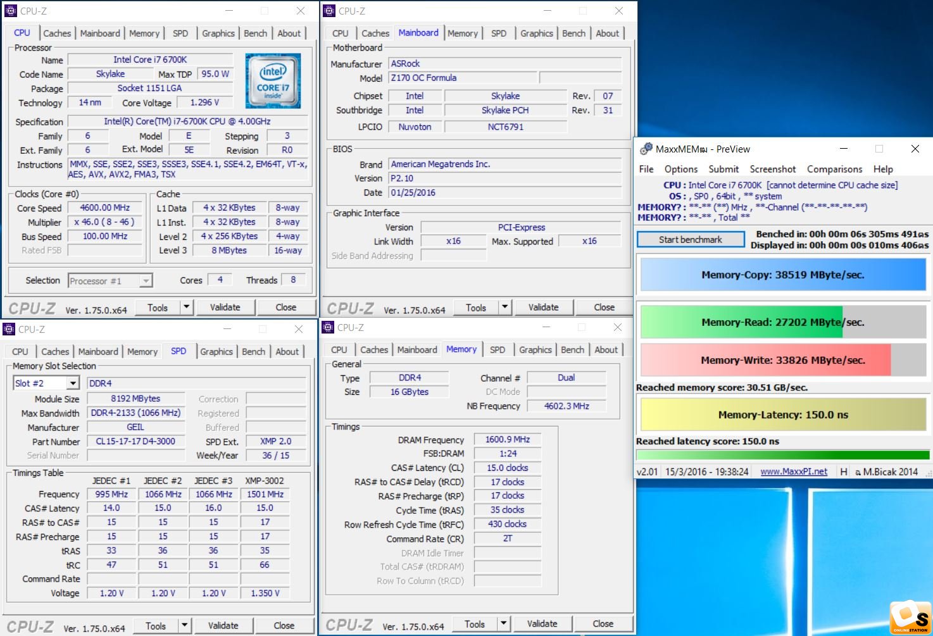The width and height of the screenshot is (933, 636).
Task: Open the Slot #2 memory slot dropdown
Action: click(73, 383)
